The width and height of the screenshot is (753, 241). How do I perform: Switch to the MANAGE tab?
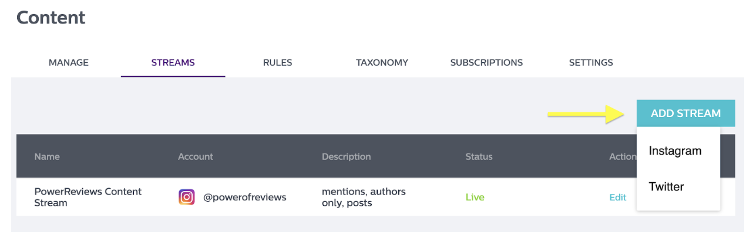pos(69,62)
